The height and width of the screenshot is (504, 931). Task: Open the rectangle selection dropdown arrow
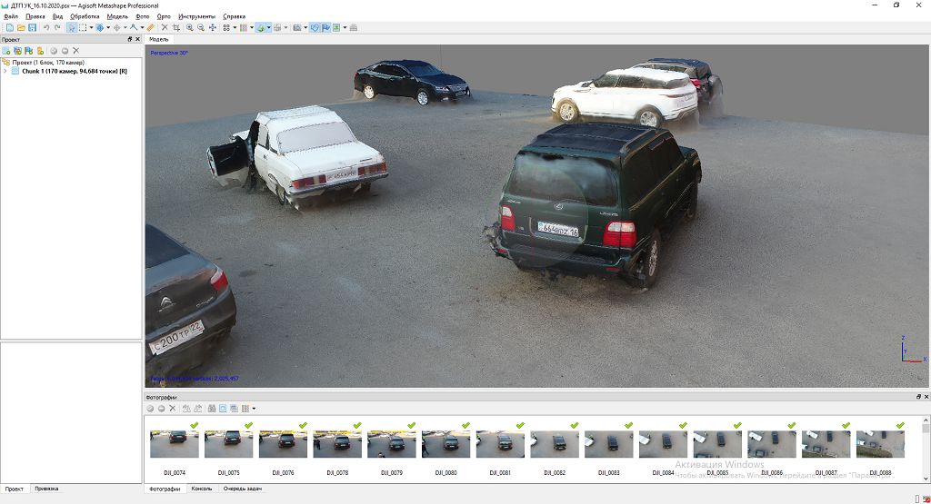point(91,28)
